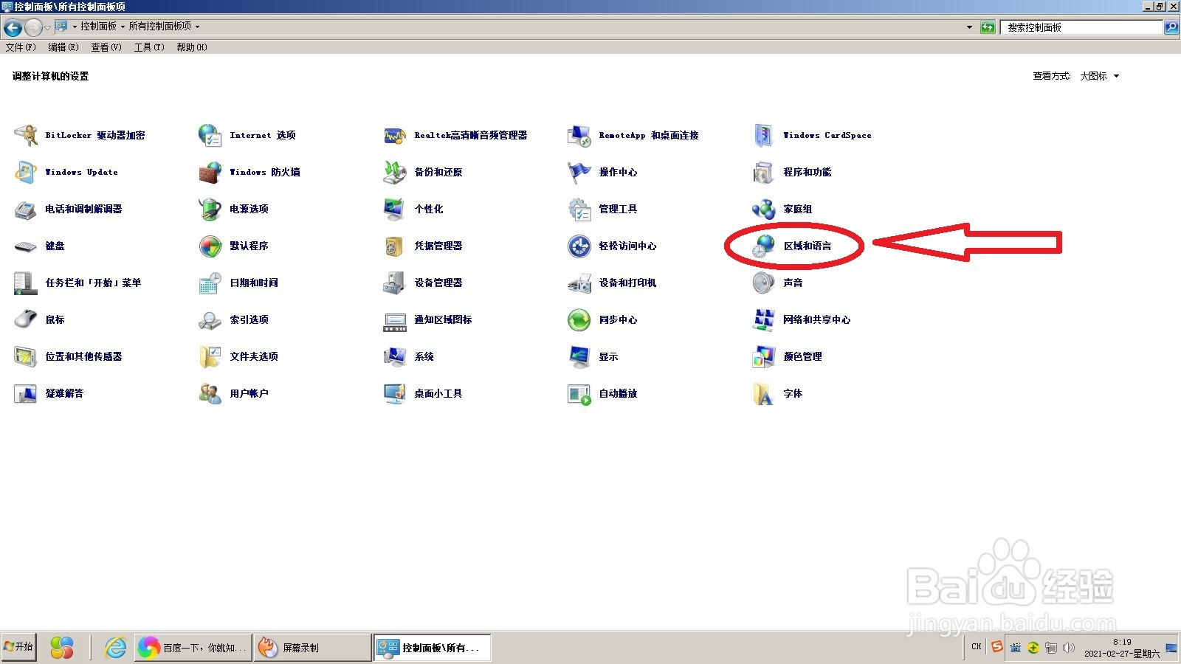Open Windows CardSpace icon
This screenshot has height=664, width=1181.
click(x=764, y=135)
